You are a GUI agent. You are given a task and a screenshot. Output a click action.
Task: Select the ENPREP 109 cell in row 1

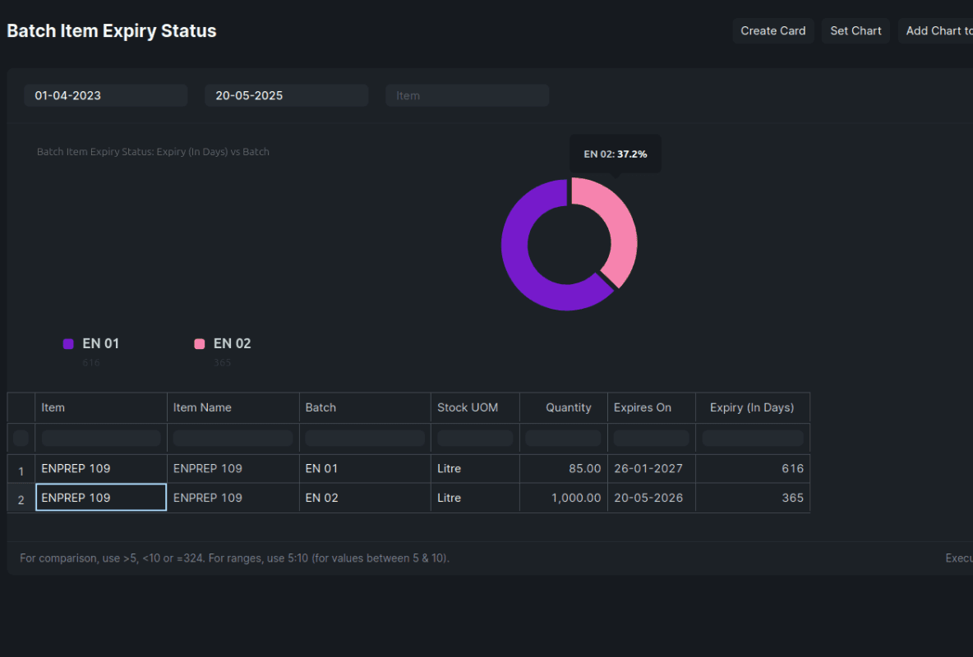(100, 468)
